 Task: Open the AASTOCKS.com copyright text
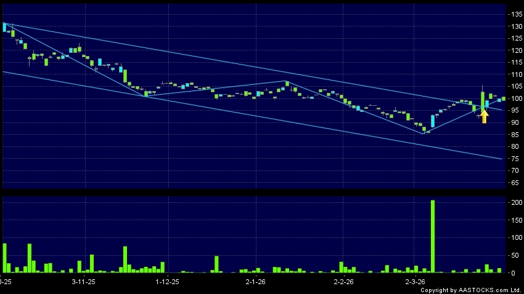(x=473, y=290)
